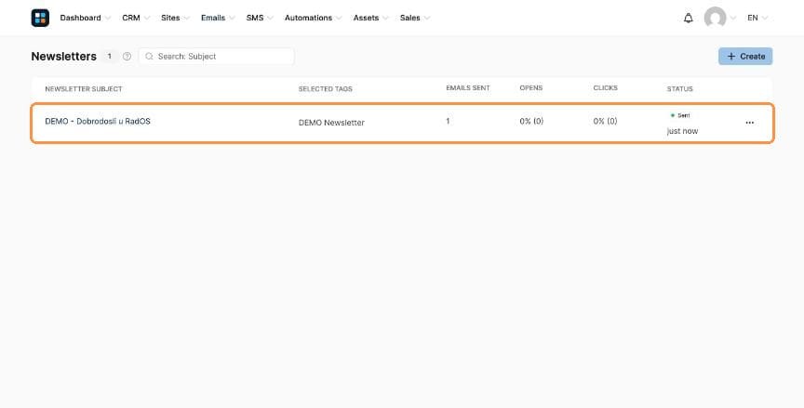
Task: Click the newsletter count badge 1
Action: [109, 57]
